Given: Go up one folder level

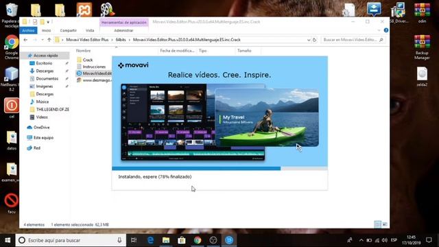Looking at the screenshot, I should click(49, 40).
